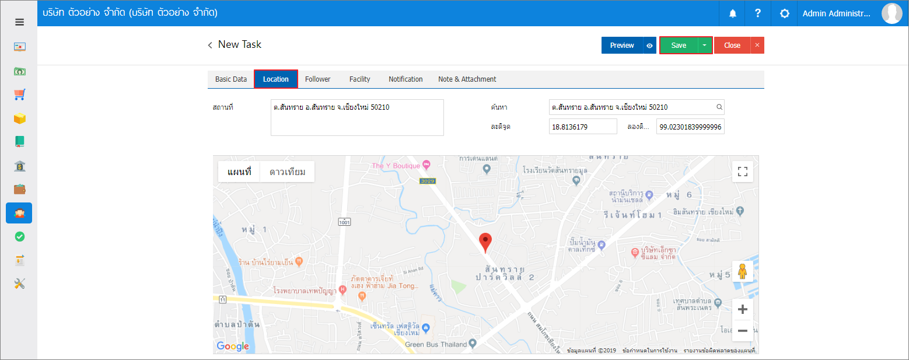Open the wrench and screwdriver settings module
909x360 pixels.
(19, 284)
